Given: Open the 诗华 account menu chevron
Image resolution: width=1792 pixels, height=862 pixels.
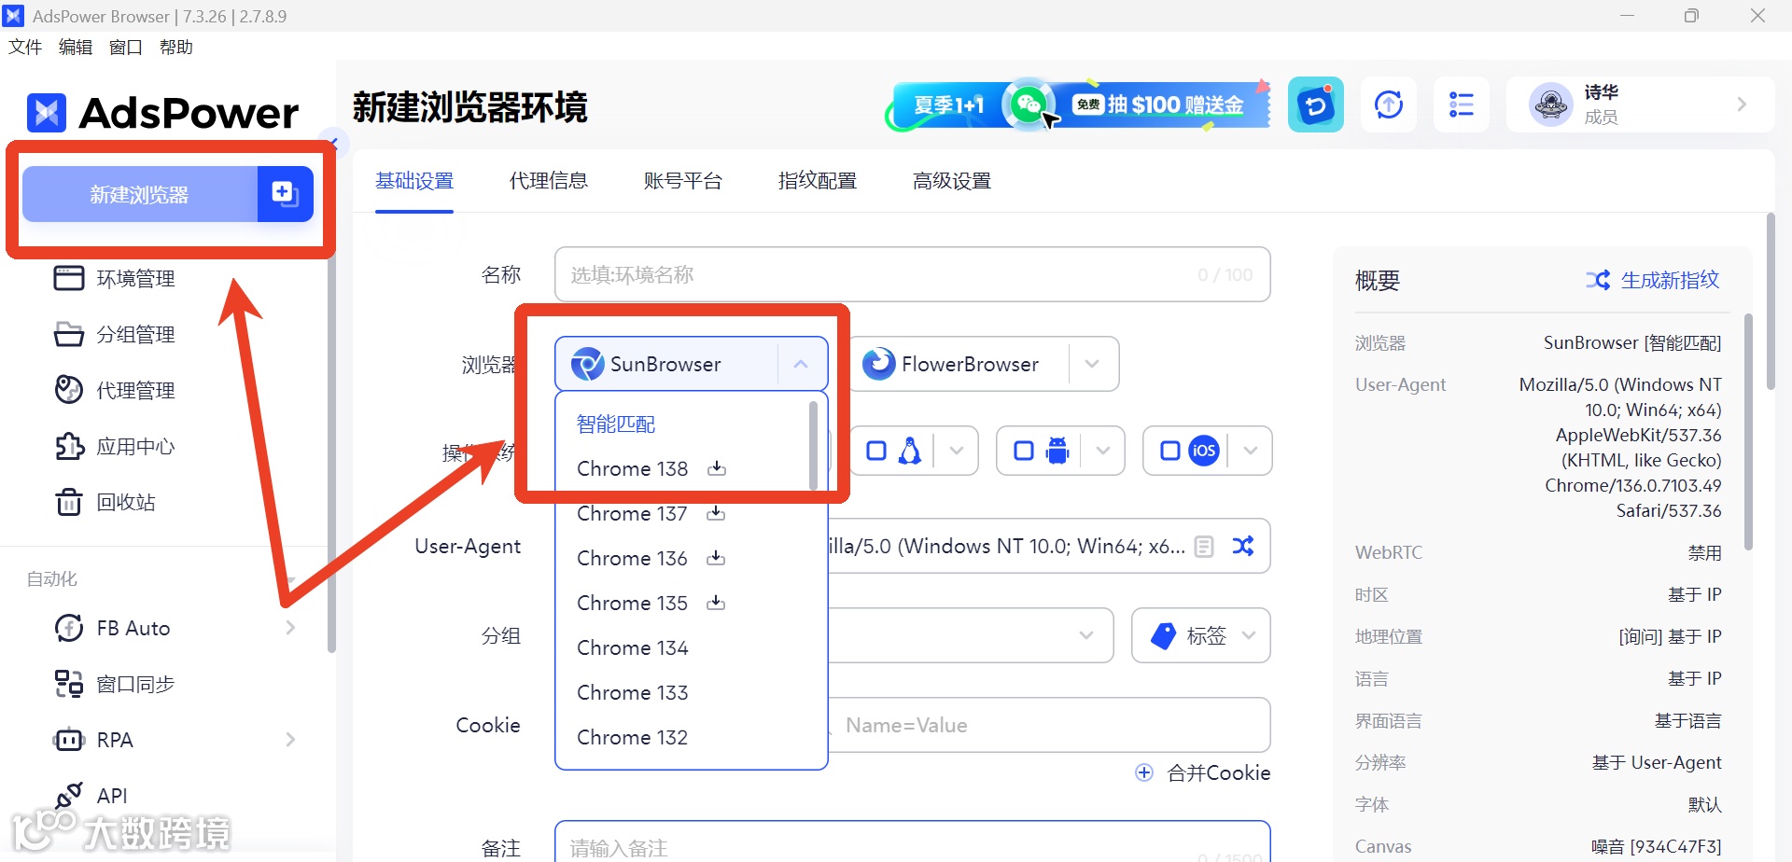Looking at the screenshot, I should [1742, 104].
